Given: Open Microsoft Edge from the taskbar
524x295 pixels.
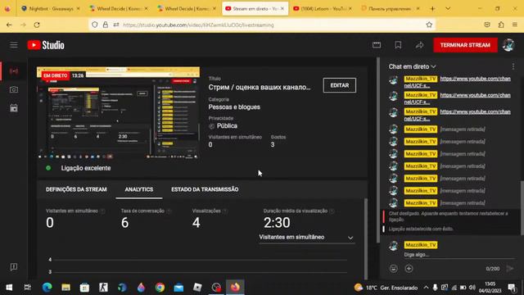Looking at the screenshot, I should (47, 288).
